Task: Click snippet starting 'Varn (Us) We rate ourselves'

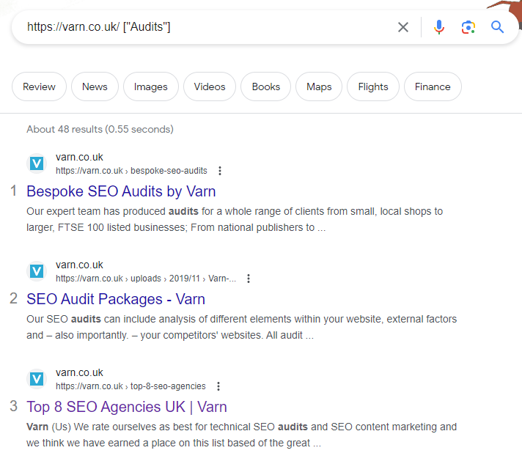Action: tap(241, 435)
